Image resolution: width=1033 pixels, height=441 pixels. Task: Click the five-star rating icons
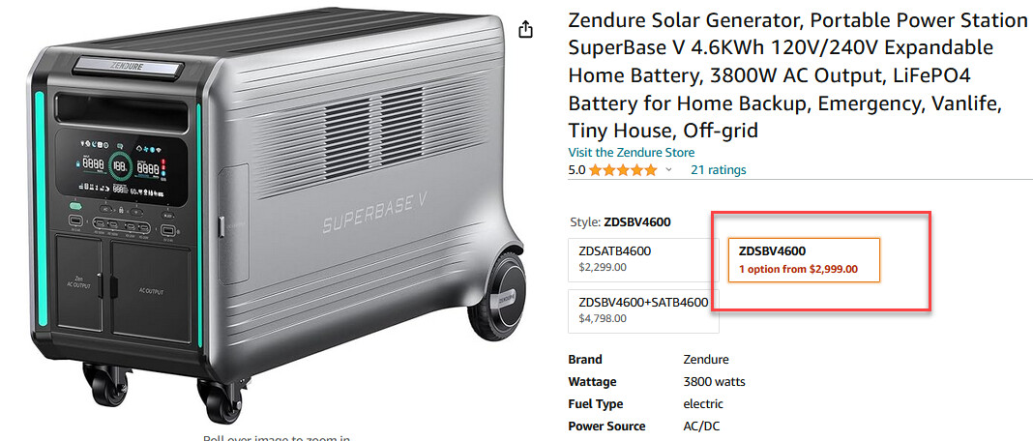[623, 170]
